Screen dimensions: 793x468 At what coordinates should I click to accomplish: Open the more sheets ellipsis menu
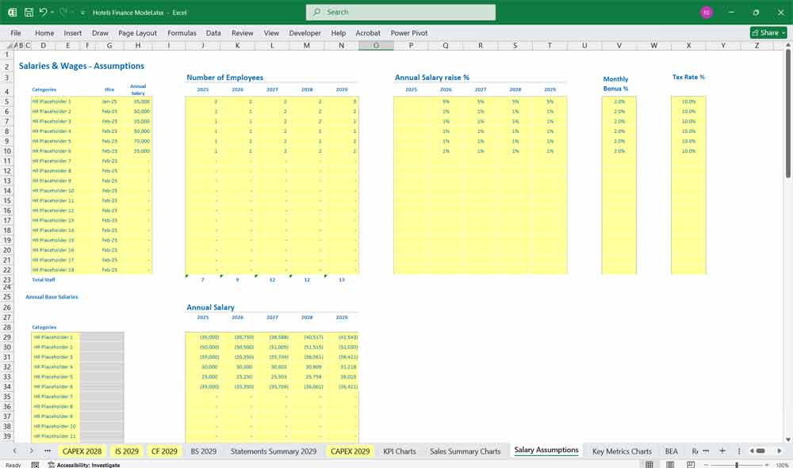[706, 450]
